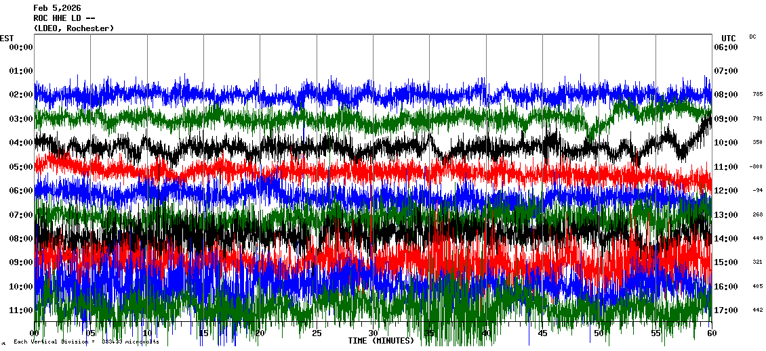Viewport: 766px width, 351px height.
Task: Select the 04:00 EST hour label
Action: [21, 143]
